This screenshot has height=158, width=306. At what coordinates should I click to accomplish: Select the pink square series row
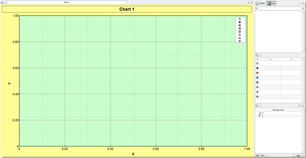[x=278, y=82]
